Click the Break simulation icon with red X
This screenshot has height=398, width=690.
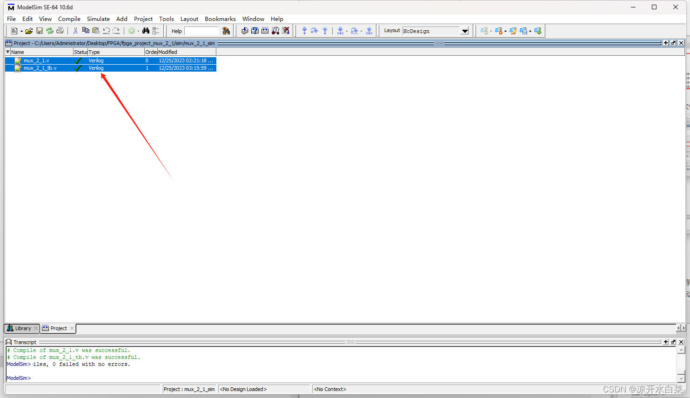point(286,31)
